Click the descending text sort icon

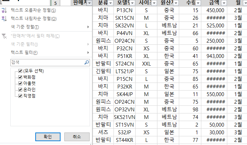pos(4,19)
